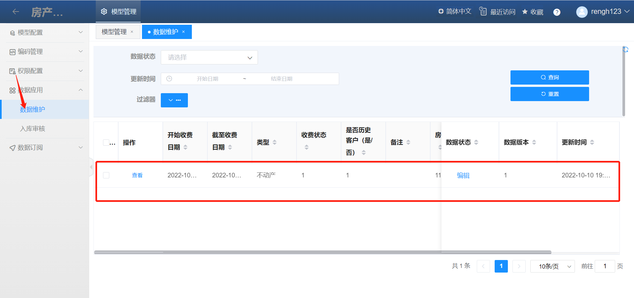Check the first data row checkbox

[x=106, y=175]
